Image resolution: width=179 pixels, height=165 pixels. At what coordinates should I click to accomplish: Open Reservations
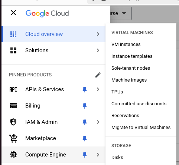point(141,116)
